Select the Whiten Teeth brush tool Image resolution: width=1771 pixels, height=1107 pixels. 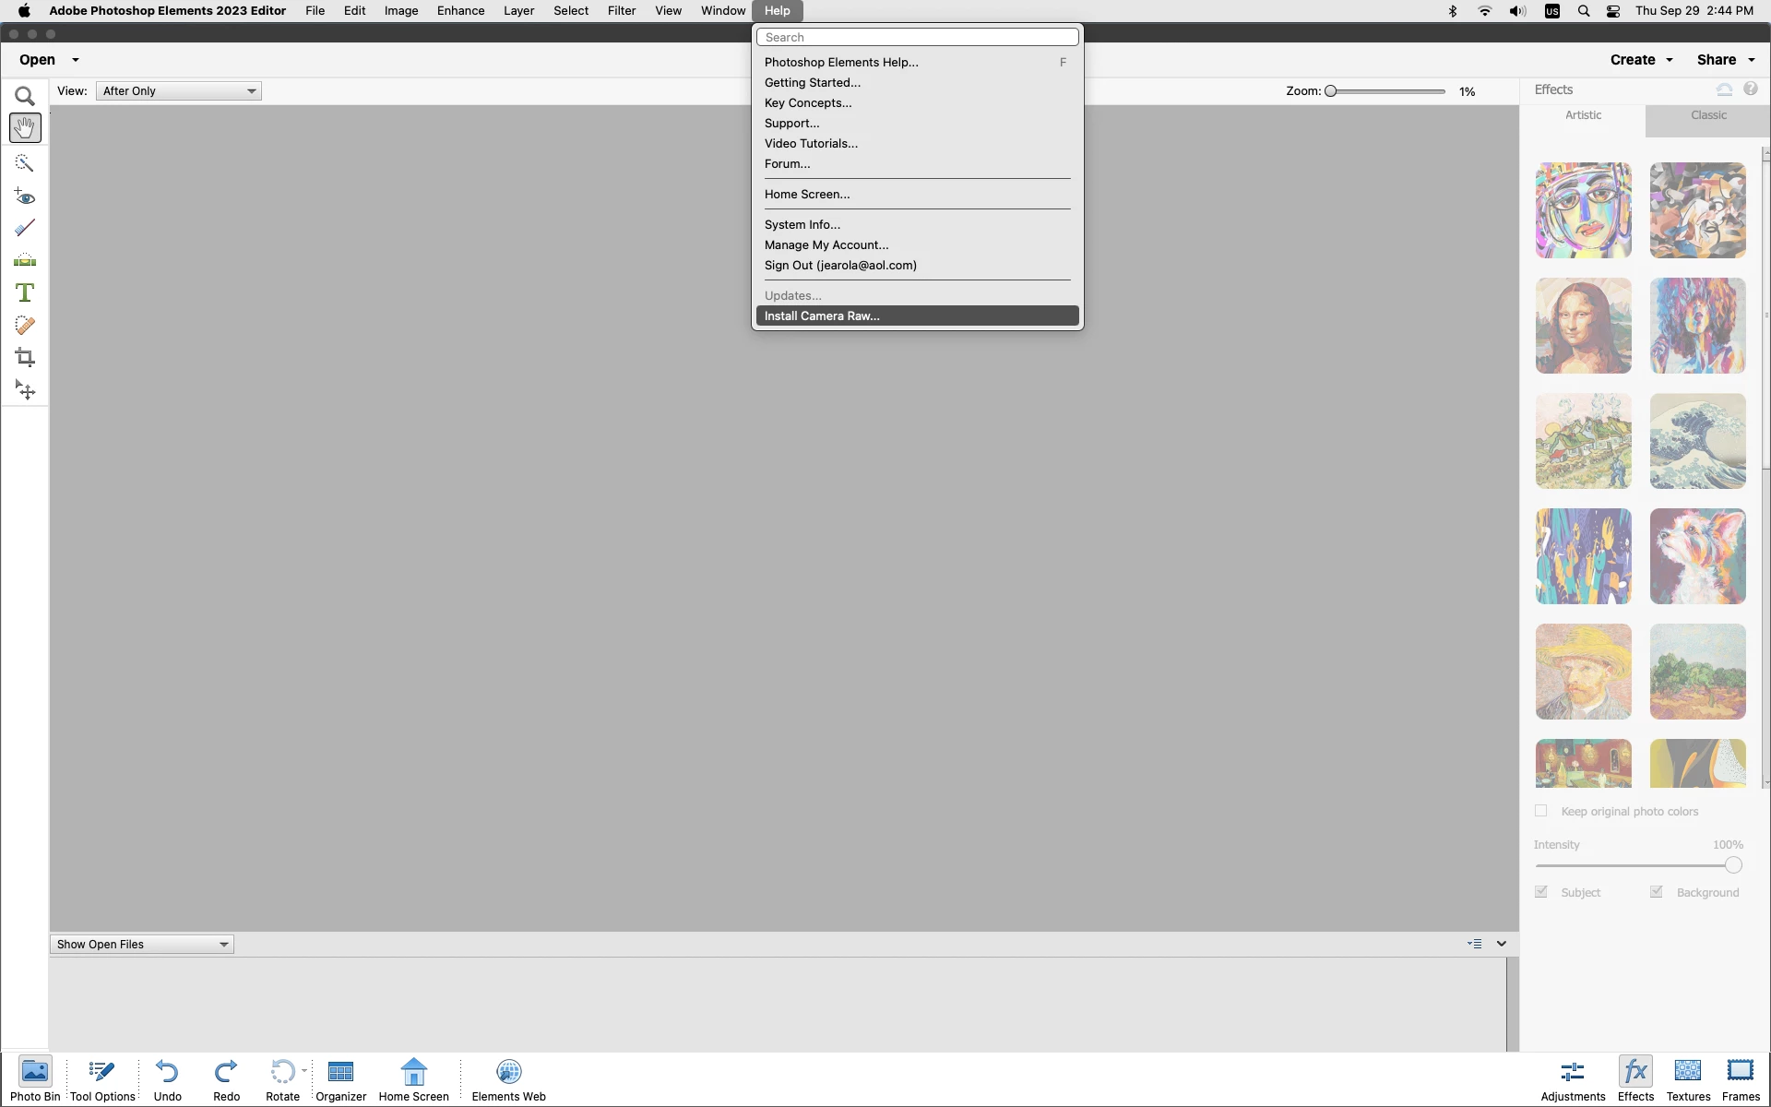click(x=25, y=228)
